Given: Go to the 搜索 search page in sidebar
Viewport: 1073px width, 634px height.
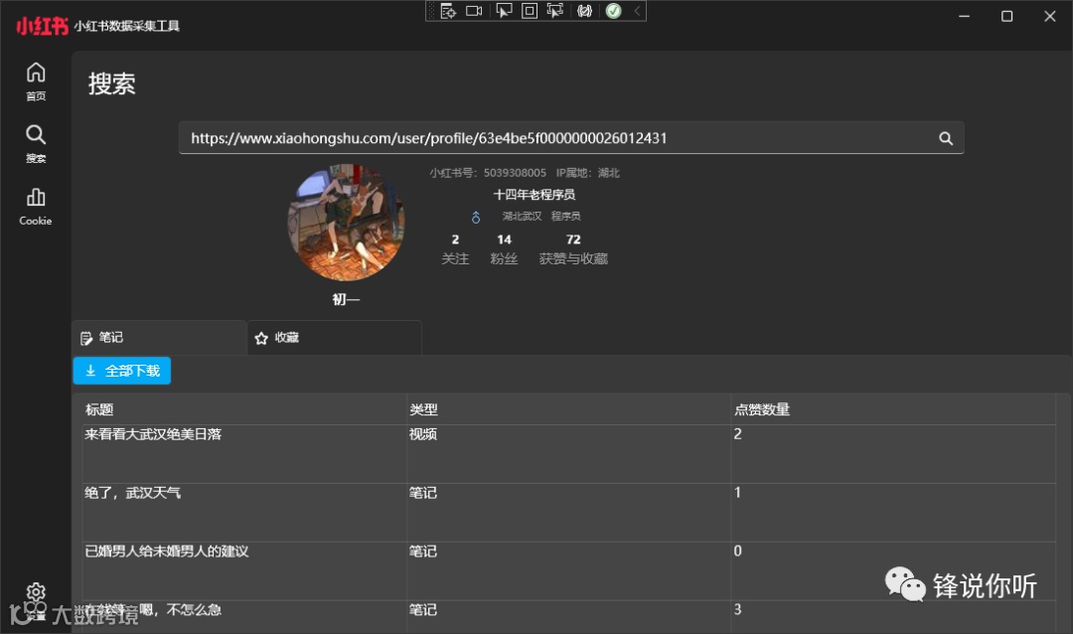Looking at the screenshot, I should tap(36, 144).
